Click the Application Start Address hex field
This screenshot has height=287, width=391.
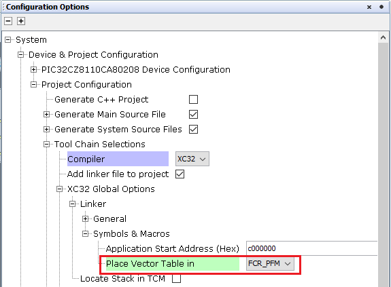(311, 248)
